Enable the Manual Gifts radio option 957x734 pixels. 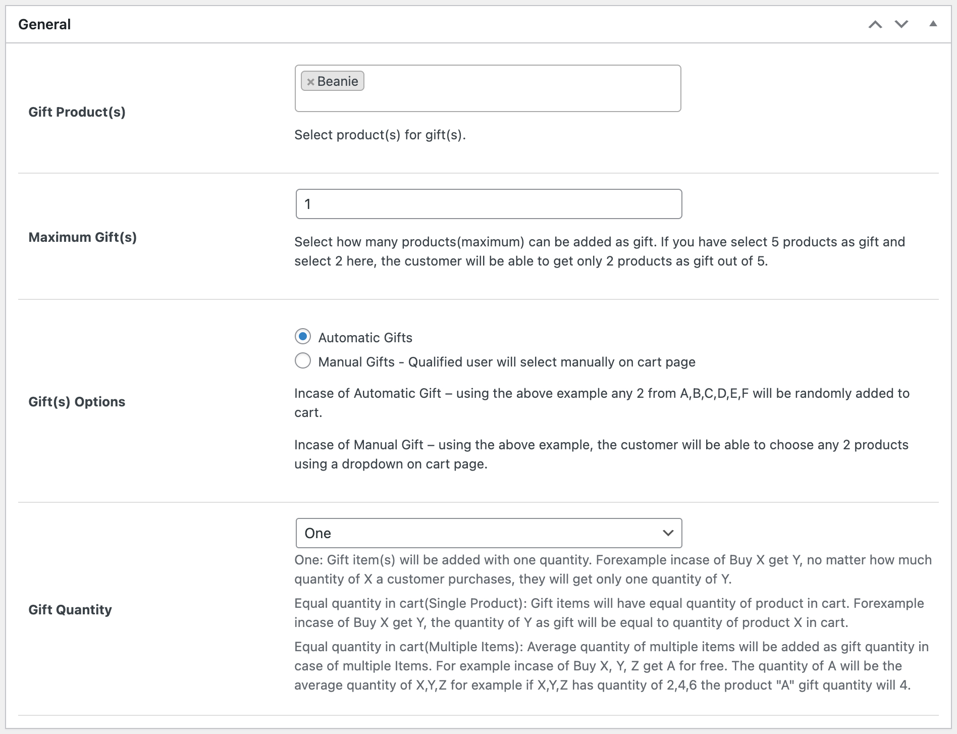(303, 361)
